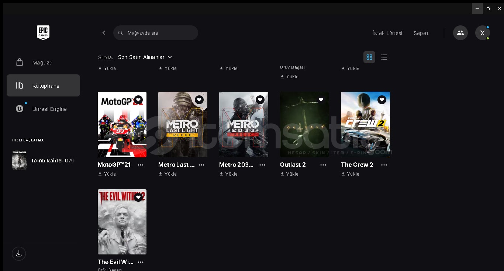Switch to grid view
504x271 pixels.
[369, 57]
